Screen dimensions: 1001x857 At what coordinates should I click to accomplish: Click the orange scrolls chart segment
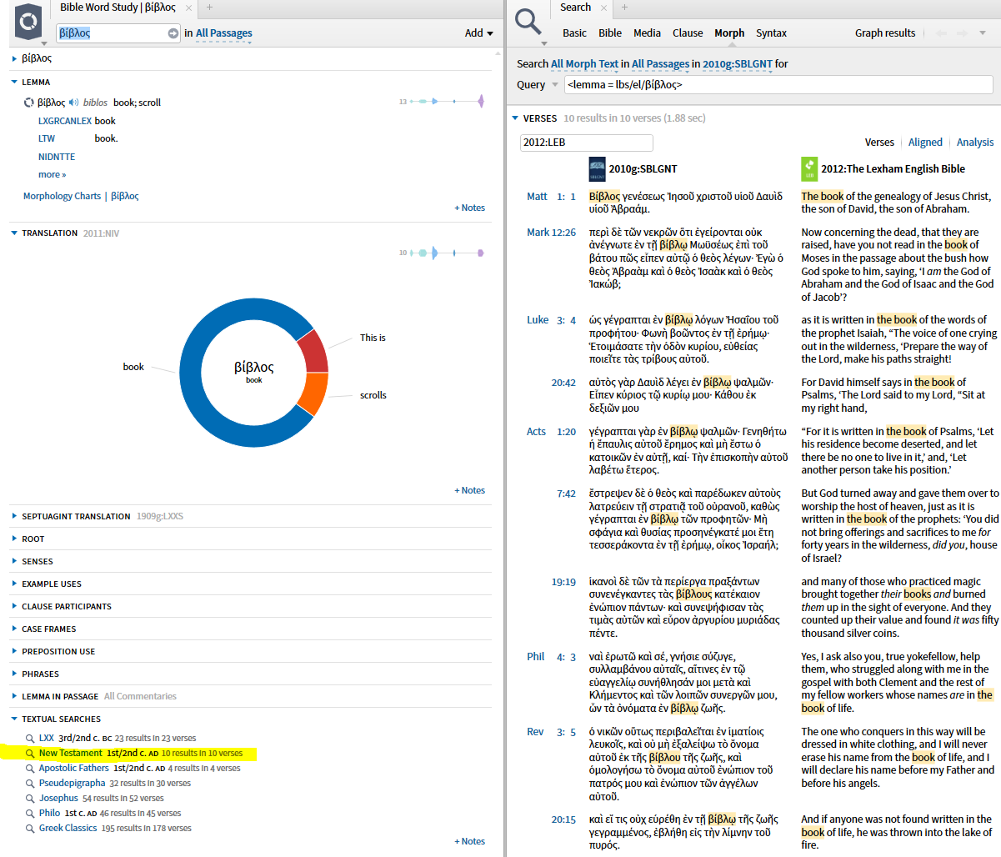pyautogui.click(x=312, y=392)
